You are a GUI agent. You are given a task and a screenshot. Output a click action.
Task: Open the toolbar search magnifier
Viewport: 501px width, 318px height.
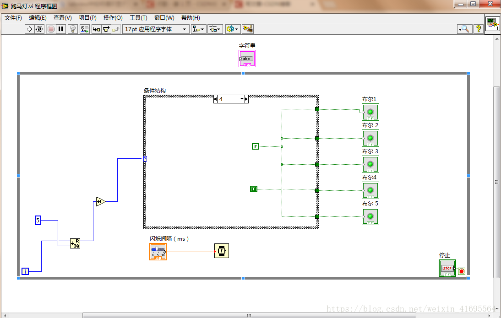click(x=464, y=29)
